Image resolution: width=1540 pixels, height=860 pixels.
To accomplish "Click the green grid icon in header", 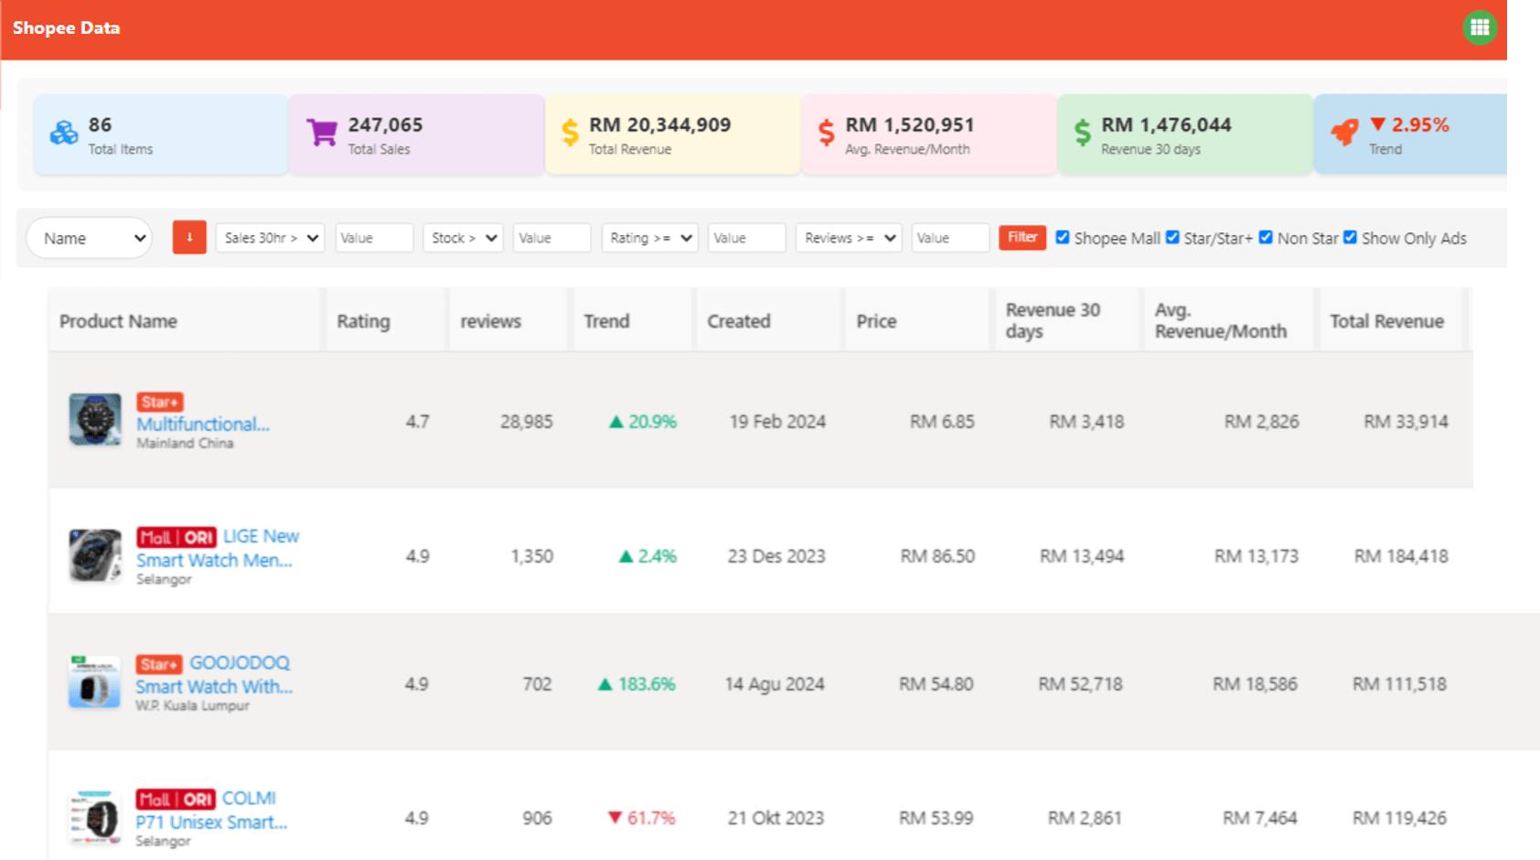I will point(1479,27).
